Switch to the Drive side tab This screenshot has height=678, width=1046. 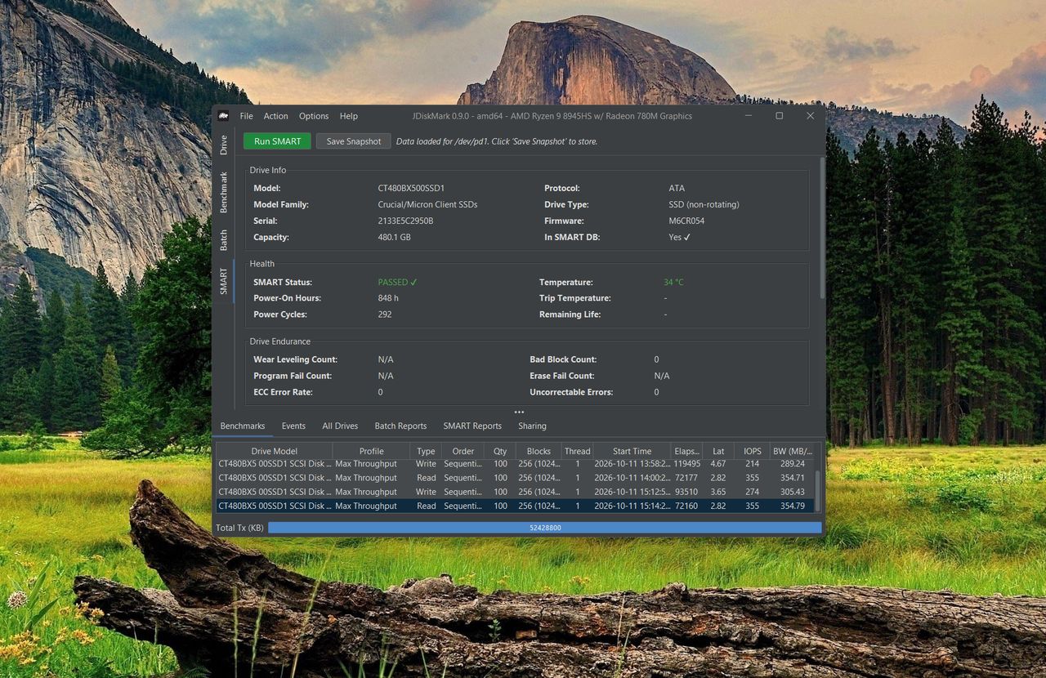223,145
